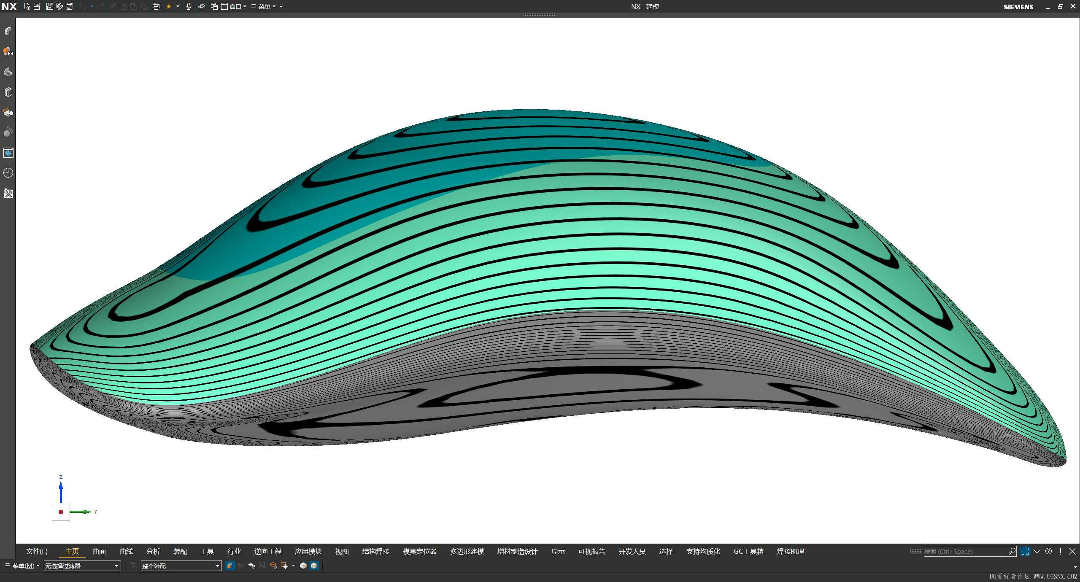Click the Y axis arrow of the view triad

point(81,512)
